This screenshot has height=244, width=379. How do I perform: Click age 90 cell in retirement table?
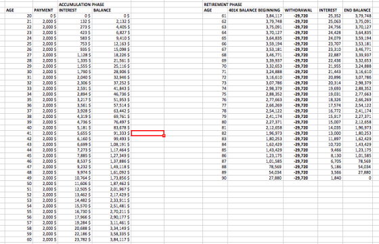point(215,178)
